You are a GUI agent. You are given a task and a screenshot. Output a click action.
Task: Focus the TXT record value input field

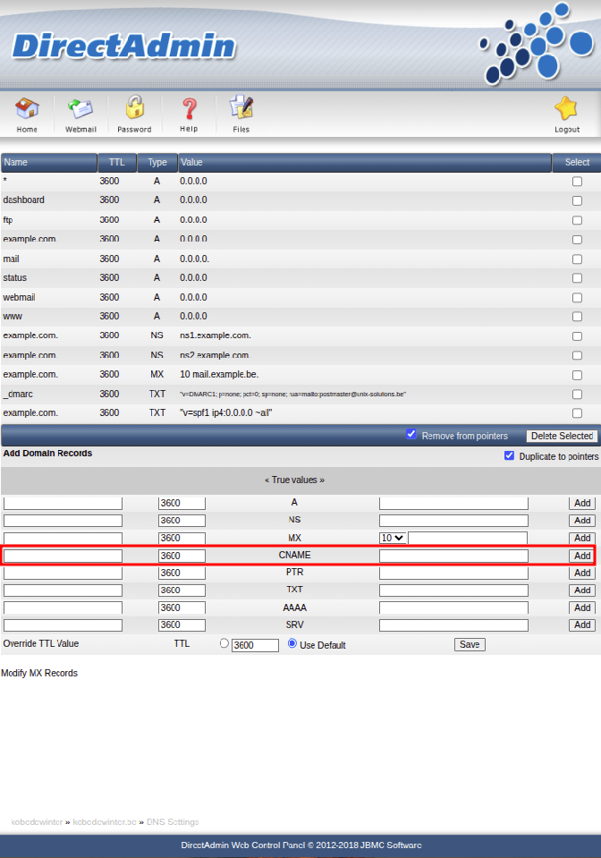454,591
